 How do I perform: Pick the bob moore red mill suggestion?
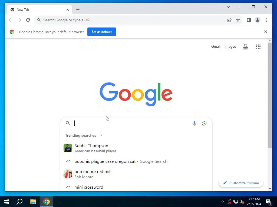(x=136, y=174)
